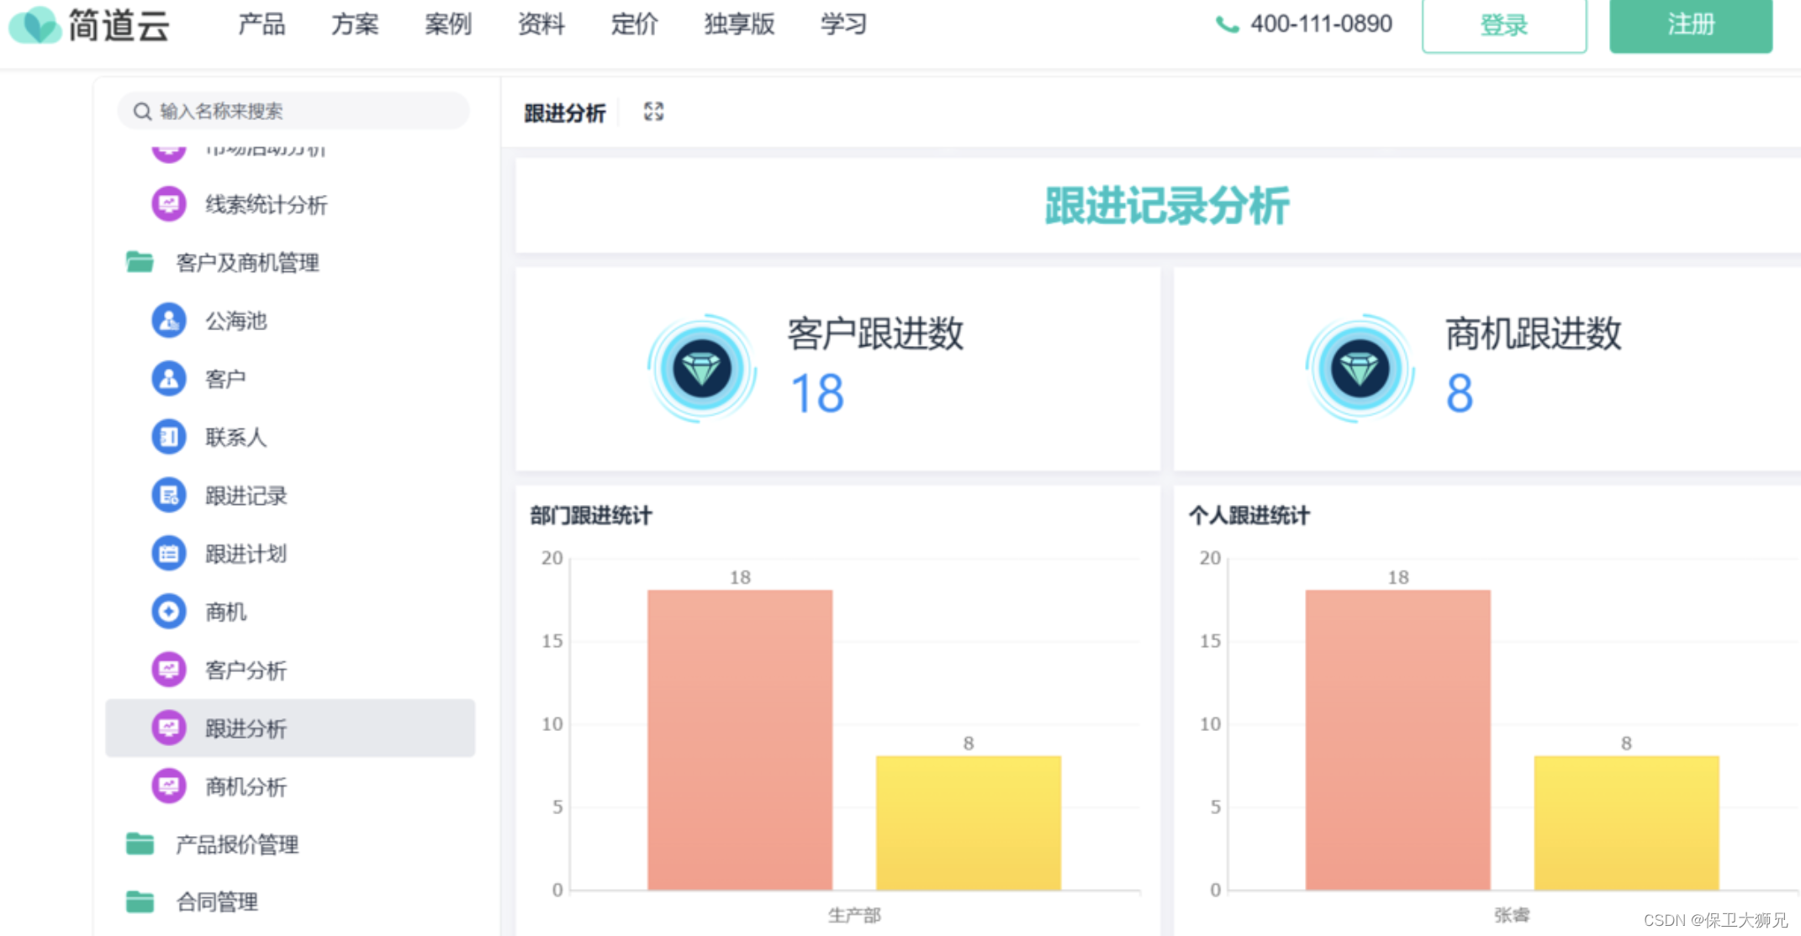This screenshot has width=1801, height=936.
Task: Click the 跟进记录分析 title
Action: tap(1167, 206)
